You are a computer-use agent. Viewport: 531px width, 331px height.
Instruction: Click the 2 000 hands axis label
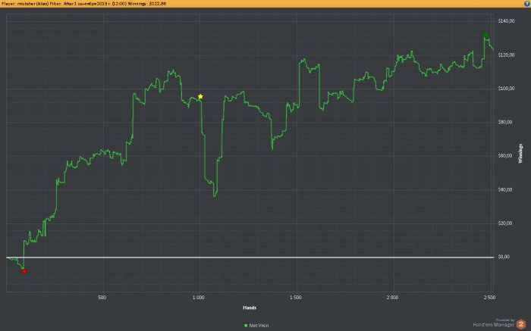392,298
